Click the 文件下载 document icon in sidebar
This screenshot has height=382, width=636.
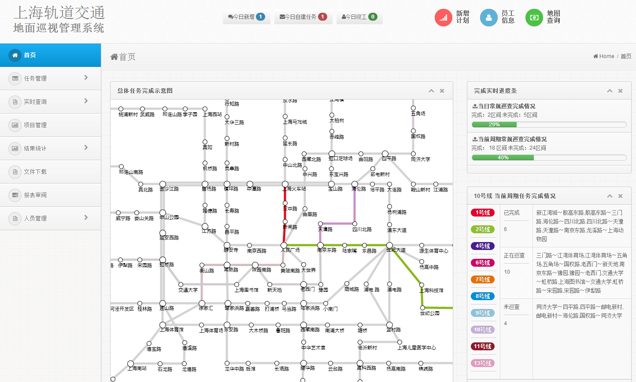[x=15, y=172]
